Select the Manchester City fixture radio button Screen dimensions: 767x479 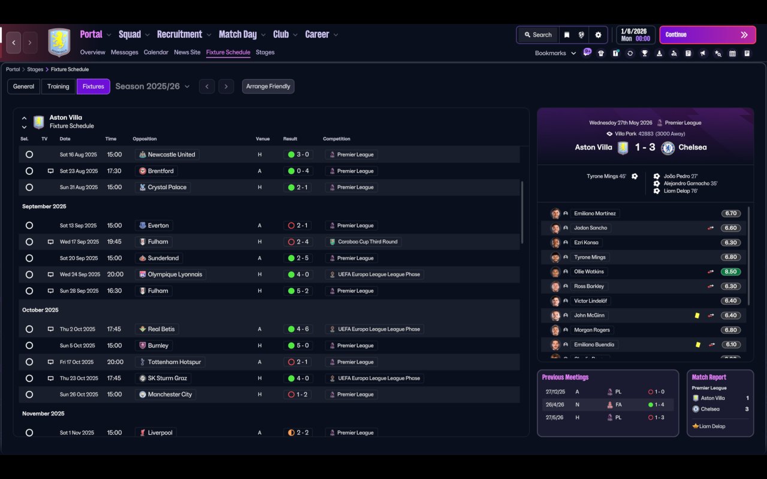point(29,395)
